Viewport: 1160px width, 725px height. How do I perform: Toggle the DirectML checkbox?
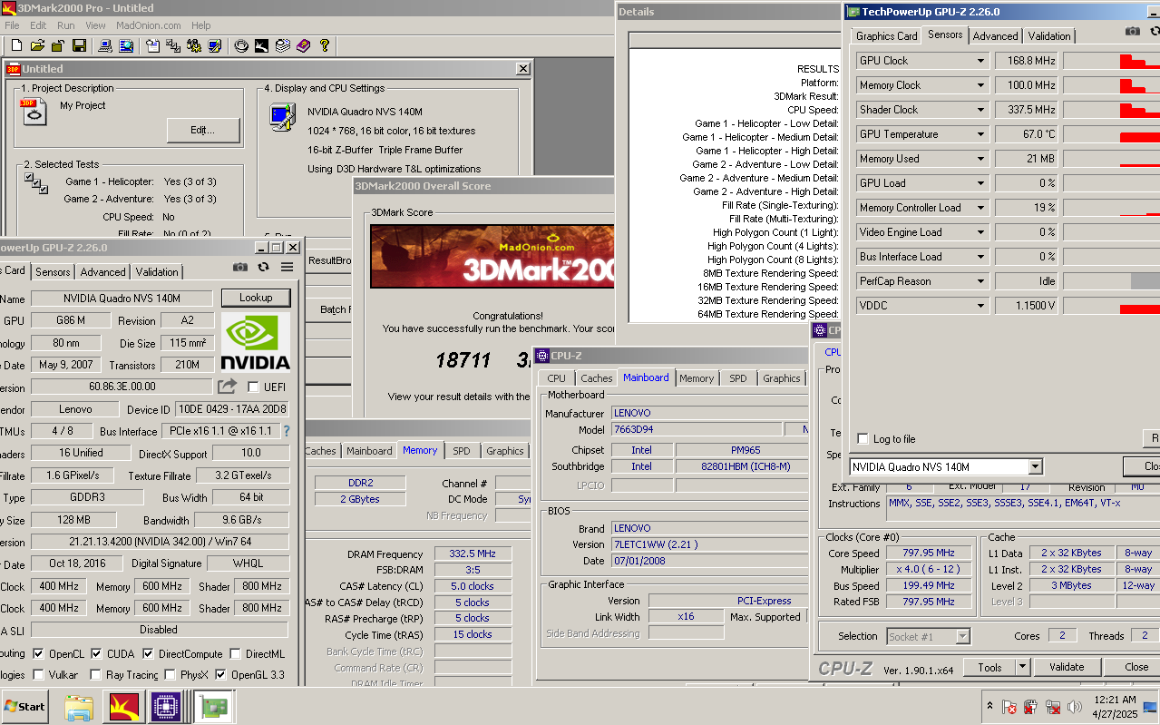pyautogui.click(x=235, y=653)
